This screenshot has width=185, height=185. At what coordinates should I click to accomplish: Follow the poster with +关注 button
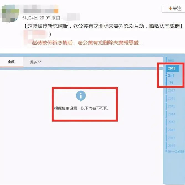pos(174,9)
